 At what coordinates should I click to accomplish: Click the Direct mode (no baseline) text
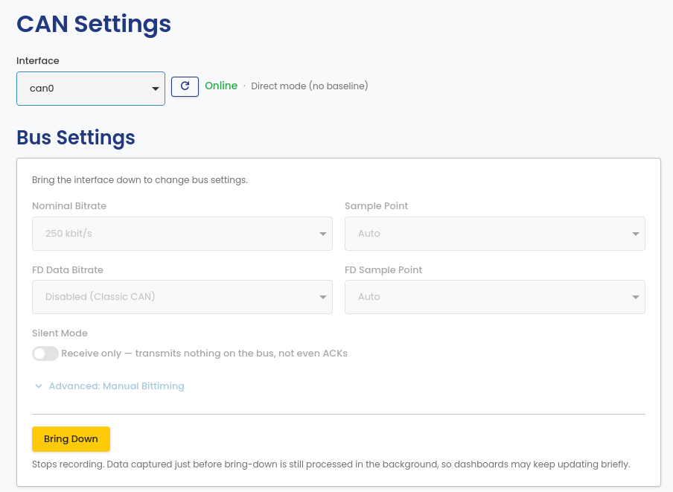point(310,86)
